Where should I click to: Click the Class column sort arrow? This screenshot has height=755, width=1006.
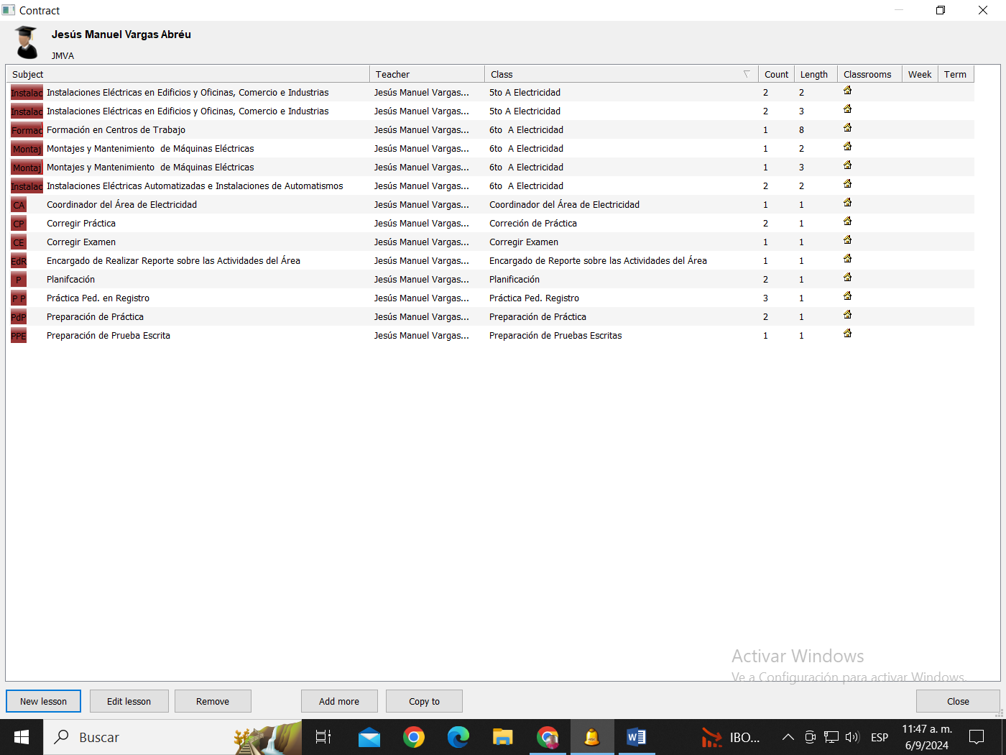click(747, 74)
